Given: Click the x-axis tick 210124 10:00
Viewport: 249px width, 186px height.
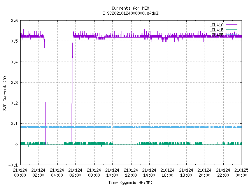Looking at the screenshot, I should pos(112,173).
